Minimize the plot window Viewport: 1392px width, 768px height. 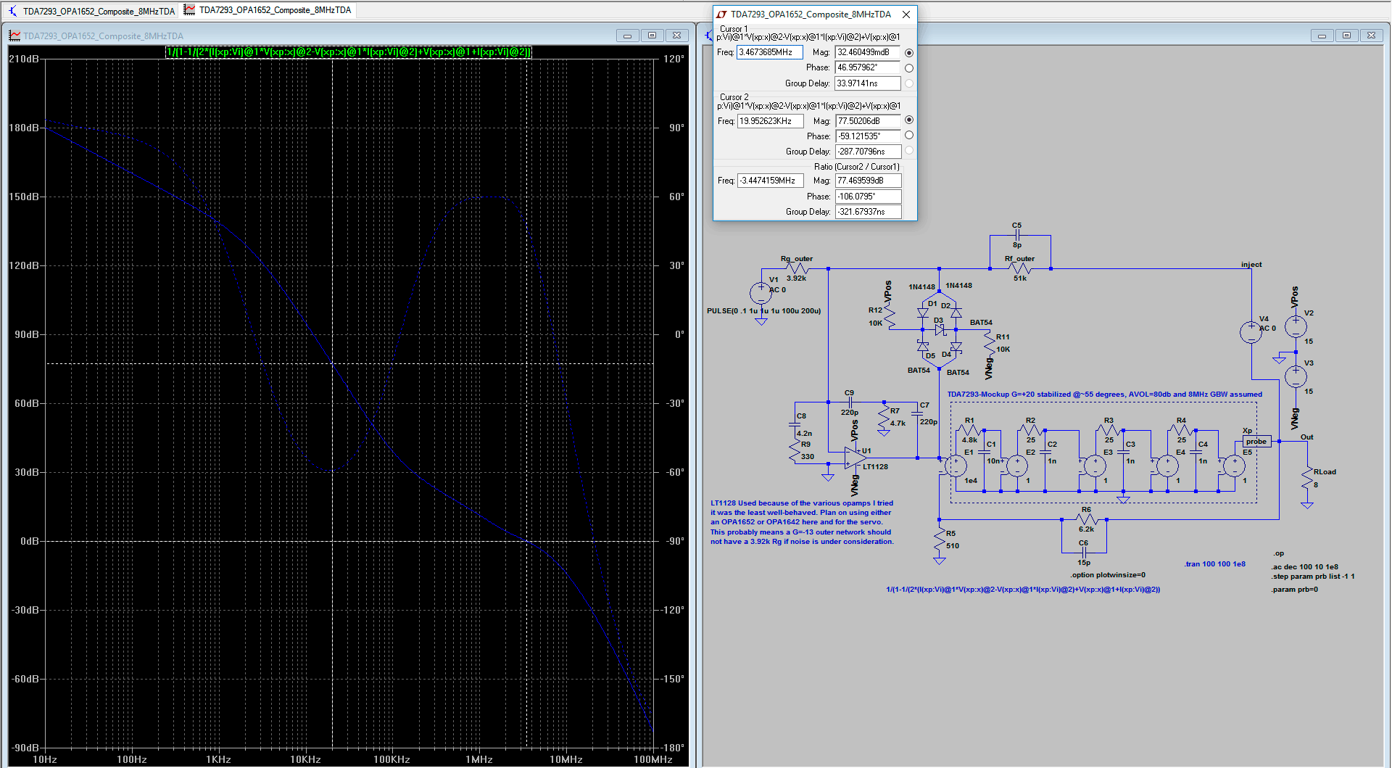pyautogui.click(x=627, y=36)
